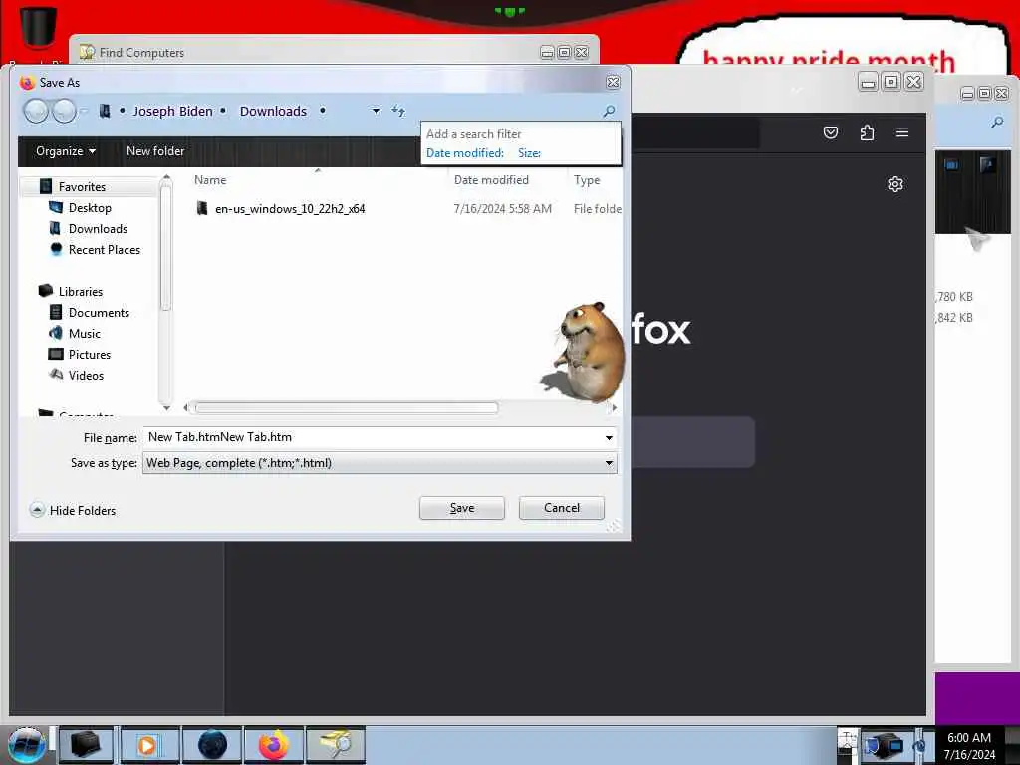Maximize the Firefox window
The width and height of the screenshot is (1020, 765).
[x=892, y=82]
